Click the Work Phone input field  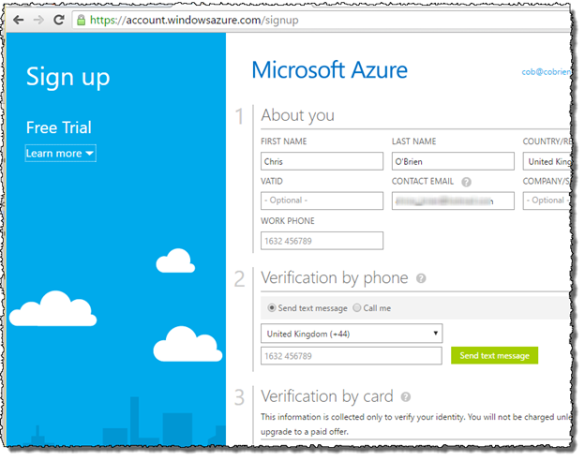[x=322, y=241]
